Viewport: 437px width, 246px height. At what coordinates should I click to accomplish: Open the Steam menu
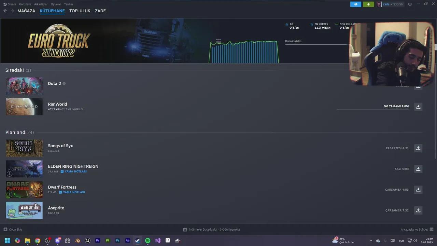[9, 4]
